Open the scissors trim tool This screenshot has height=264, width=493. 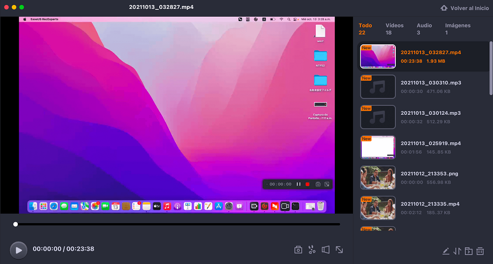coord(312,250)
